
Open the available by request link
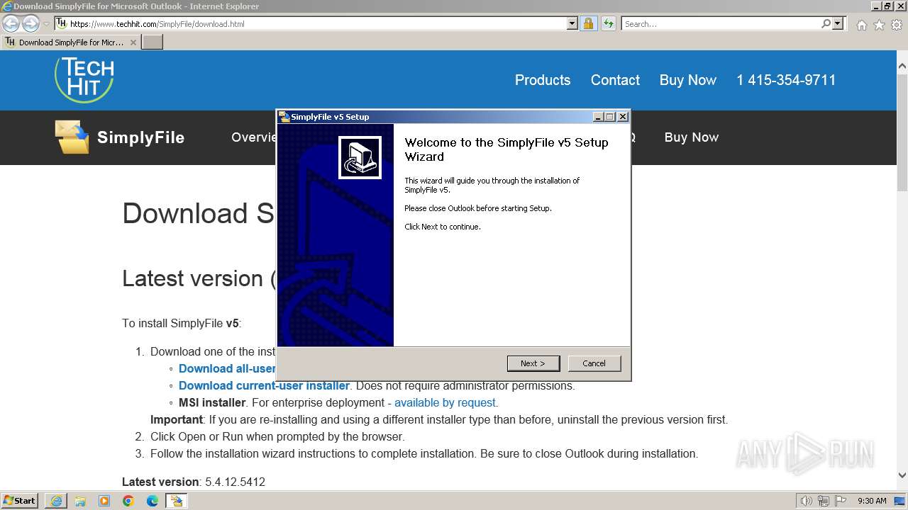coord(445,402)
